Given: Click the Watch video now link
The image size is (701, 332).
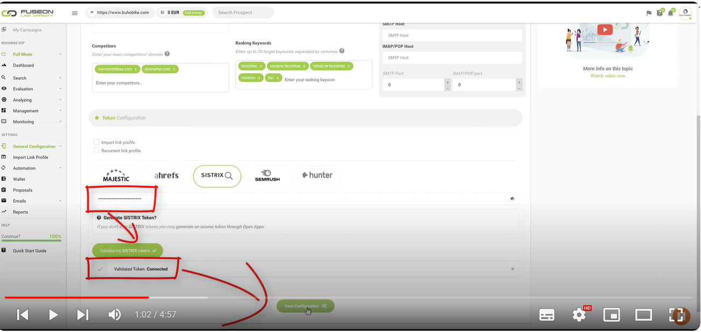Looking at the screenshot, I should coord(607,76).
